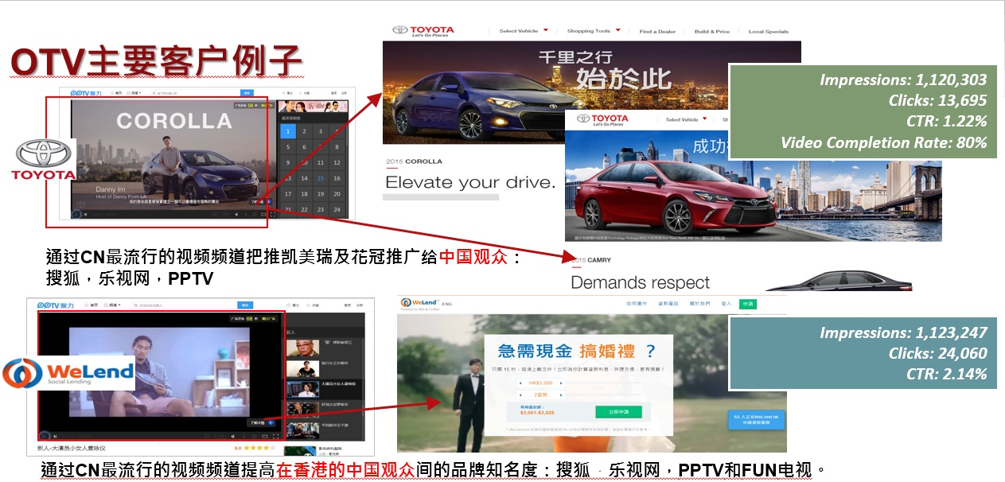Click the blue search button above the Corolla video
Screen dimensions: 1005x482
click(x=247, y=93)
